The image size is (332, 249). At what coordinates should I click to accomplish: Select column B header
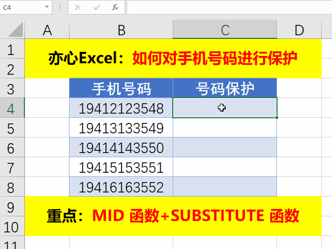(x=121, y=30)
